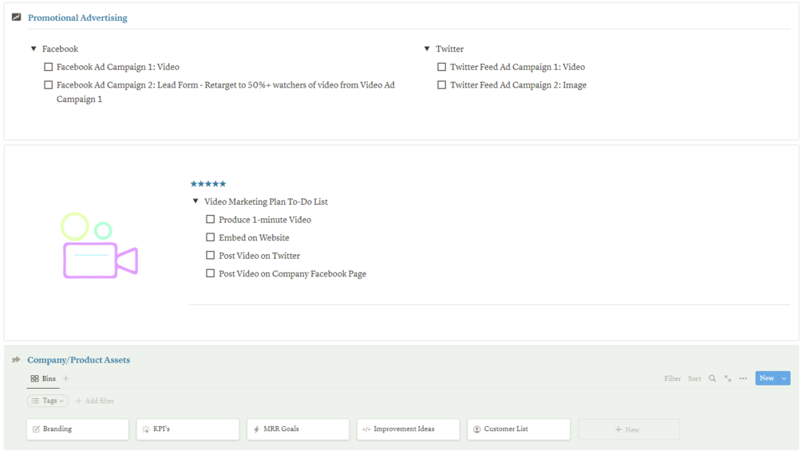Click the Promotional Advertising chart icon
Viewport: 802px width, 454px height.
(x=16, y=17)
